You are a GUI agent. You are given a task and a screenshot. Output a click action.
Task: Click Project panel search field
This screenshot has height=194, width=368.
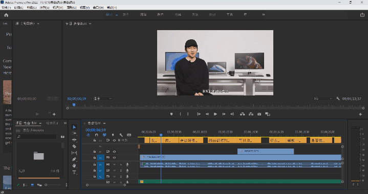[36, 136]
